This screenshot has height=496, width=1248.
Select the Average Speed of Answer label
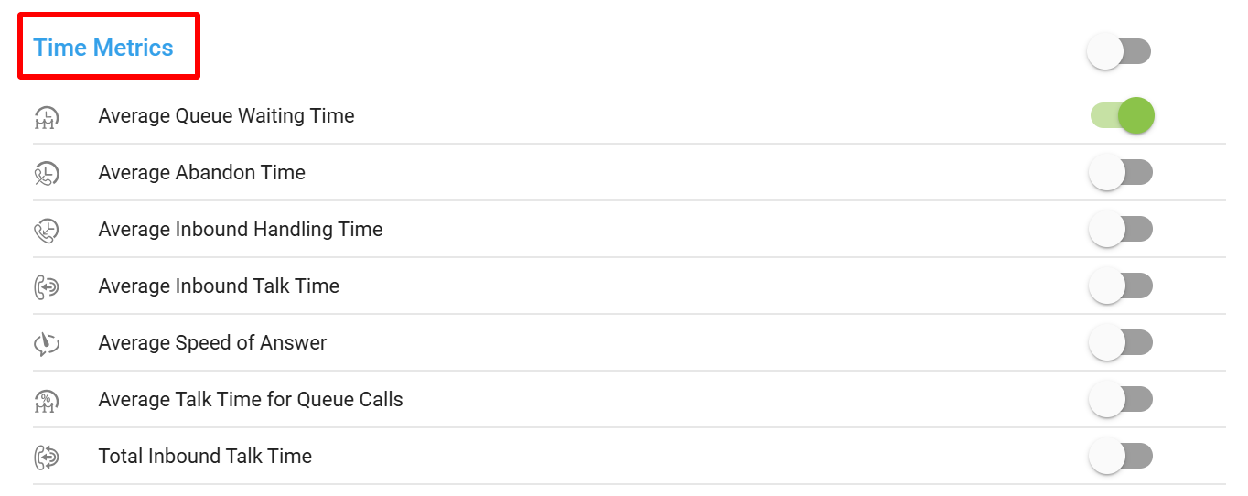(x=212, y=343)
